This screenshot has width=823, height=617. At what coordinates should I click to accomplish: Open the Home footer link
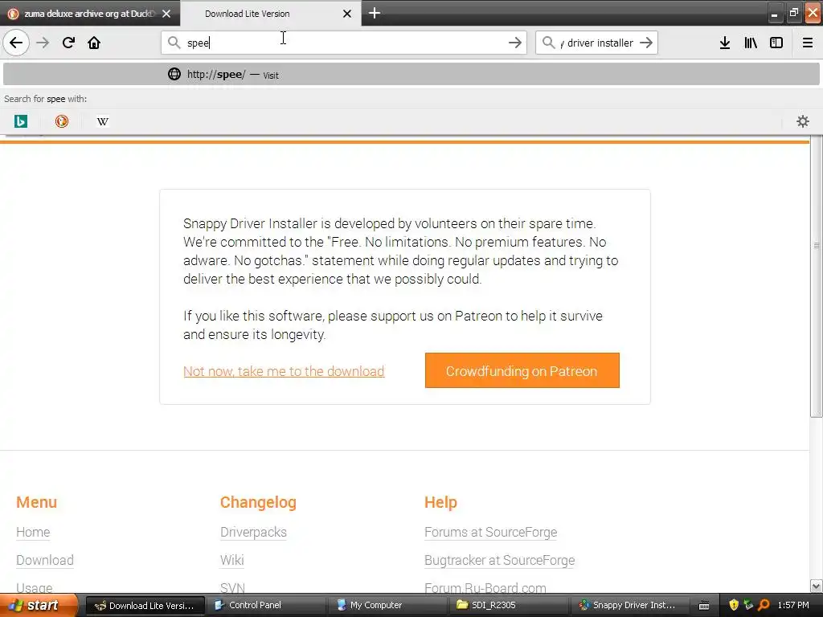pyautogui.click(x=33, y=532)
